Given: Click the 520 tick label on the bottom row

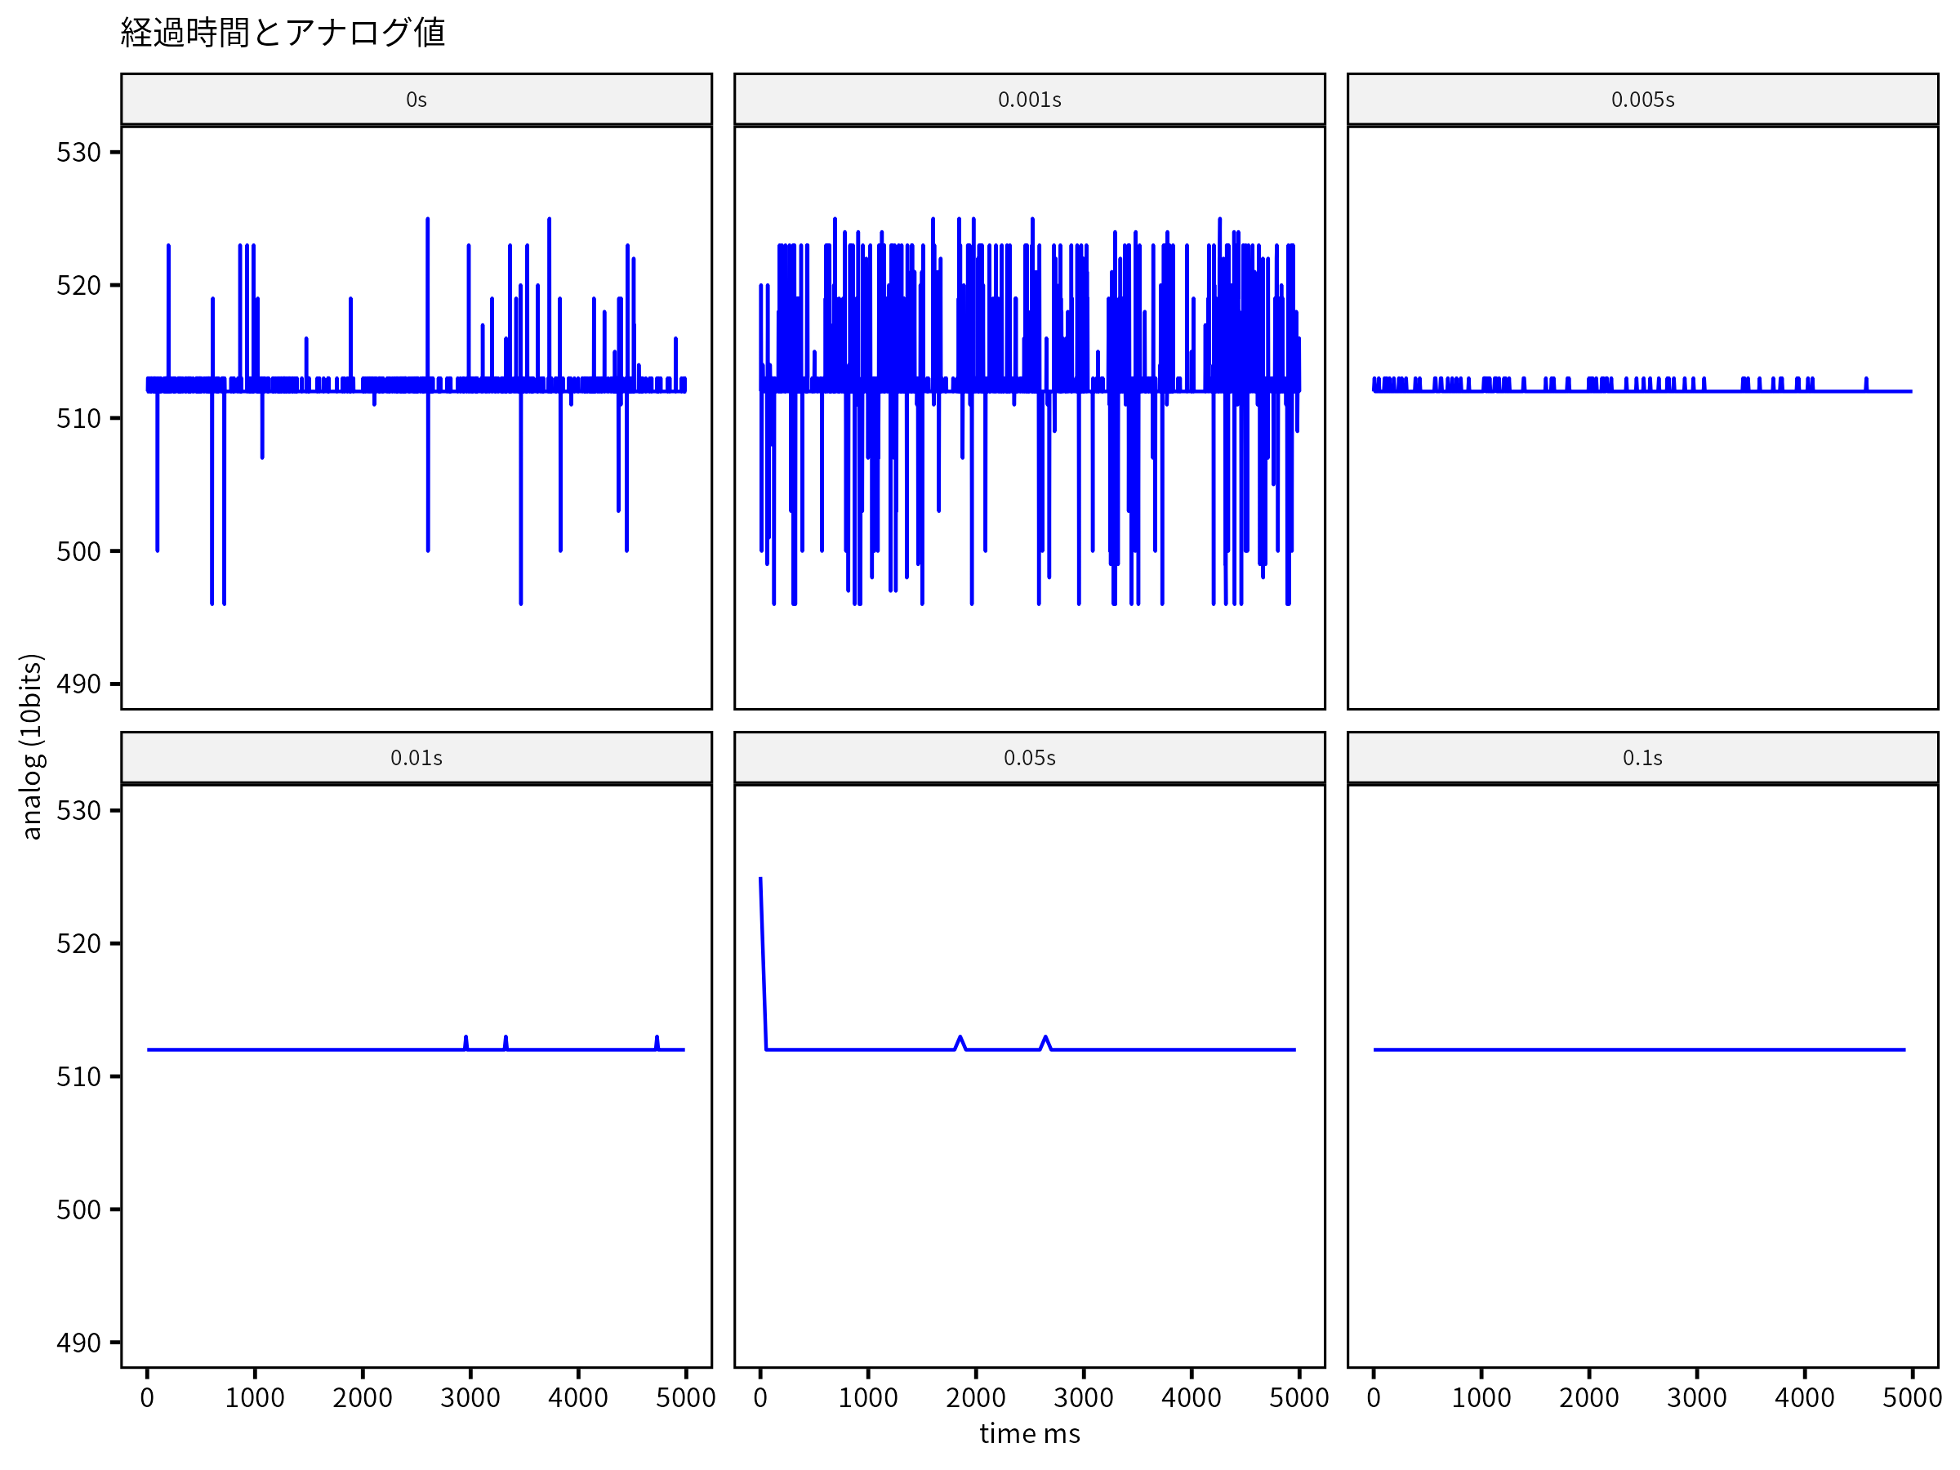Looking at the screenshot, I should pos(78,944).
